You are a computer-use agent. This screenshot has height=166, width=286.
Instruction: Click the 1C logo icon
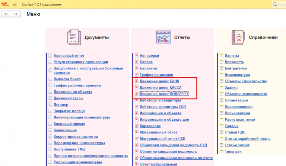pos(5,4)
